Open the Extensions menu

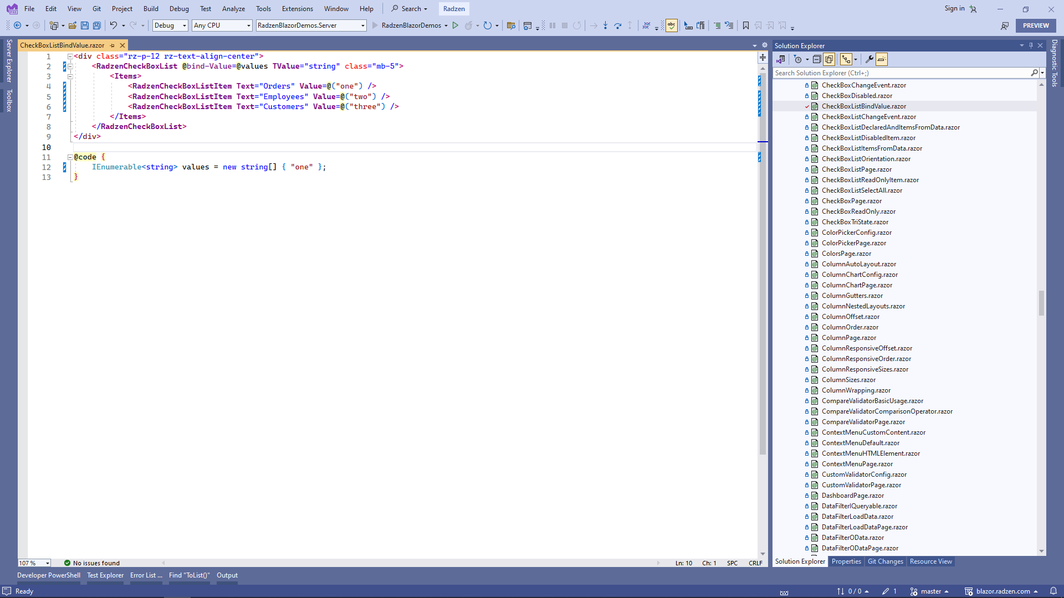click(x=297, y=9)
